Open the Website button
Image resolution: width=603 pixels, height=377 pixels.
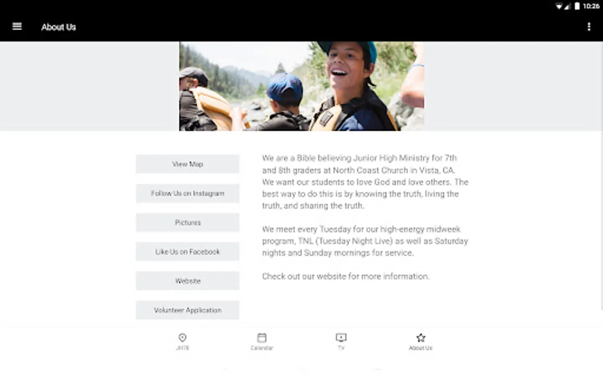[188, 281]
